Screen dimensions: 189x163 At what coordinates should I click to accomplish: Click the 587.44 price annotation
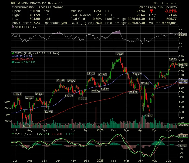tap(144, 84)
